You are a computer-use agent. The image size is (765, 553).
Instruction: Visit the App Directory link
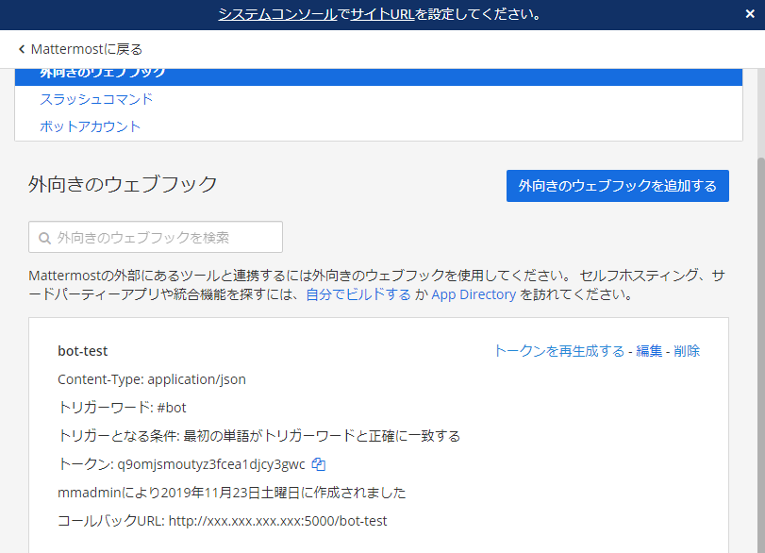pos(473,294)
